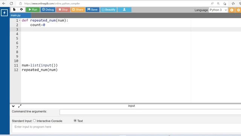Expand the input panel to full screen

(x=20, y=106)
